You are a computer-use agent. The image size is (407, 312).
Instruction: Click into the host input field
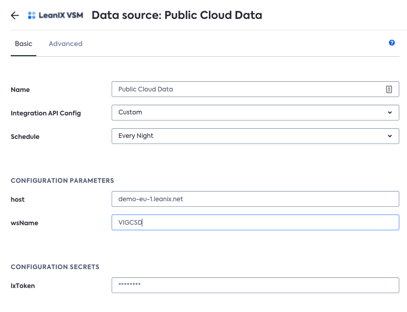click(255, 199)
